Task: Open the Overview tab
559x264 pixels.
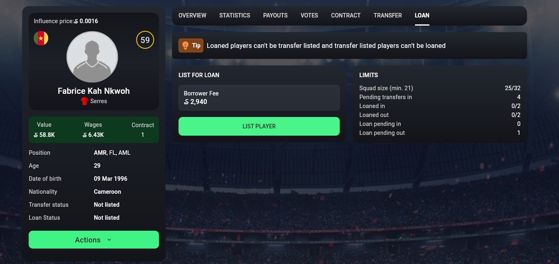Action: pyautogui.click(x=192, y=15)
